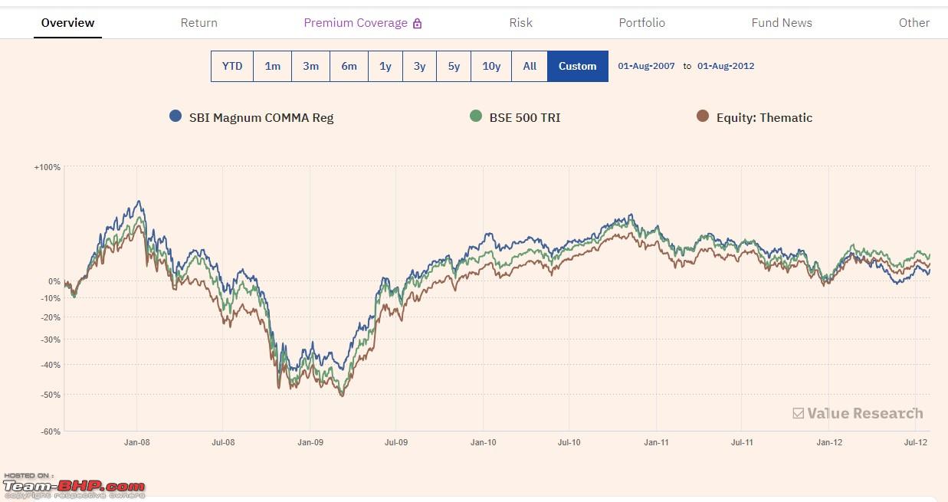This screenshot has height=502, width=948.
Task: Click the +100% y-axis label
Action: (48, 167)
